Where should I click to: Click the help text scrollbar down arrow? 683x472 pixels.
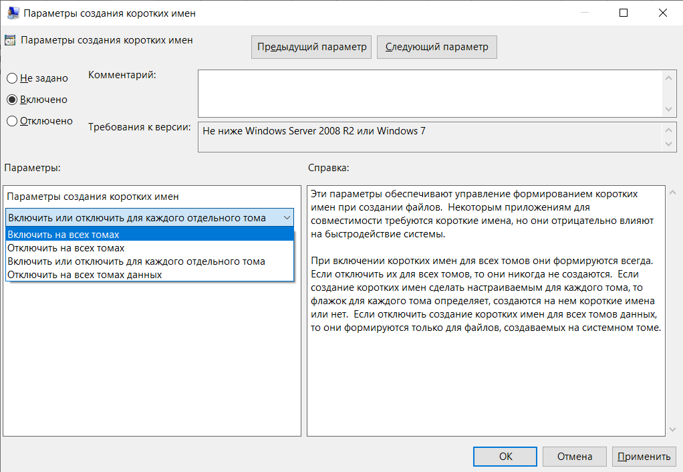[672, 430]
